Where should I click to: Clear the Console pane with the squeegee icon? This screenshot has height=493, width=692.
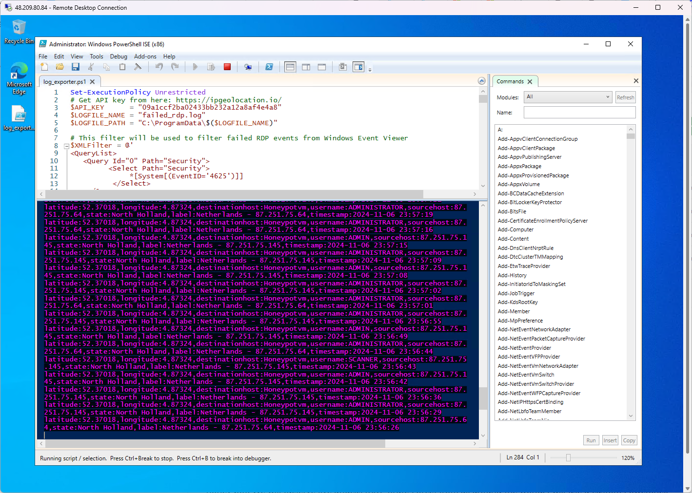(138, 67)
